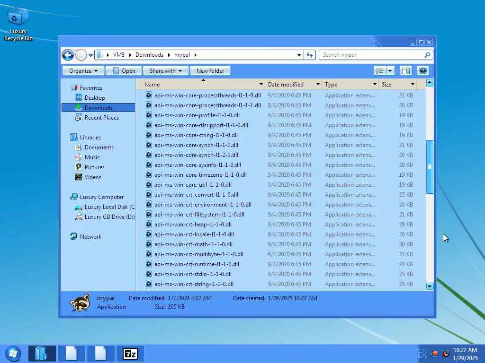Open the Luxury Recycle Bin desktop icon
This screenshot has width=485, height=363.
(18, 25)
